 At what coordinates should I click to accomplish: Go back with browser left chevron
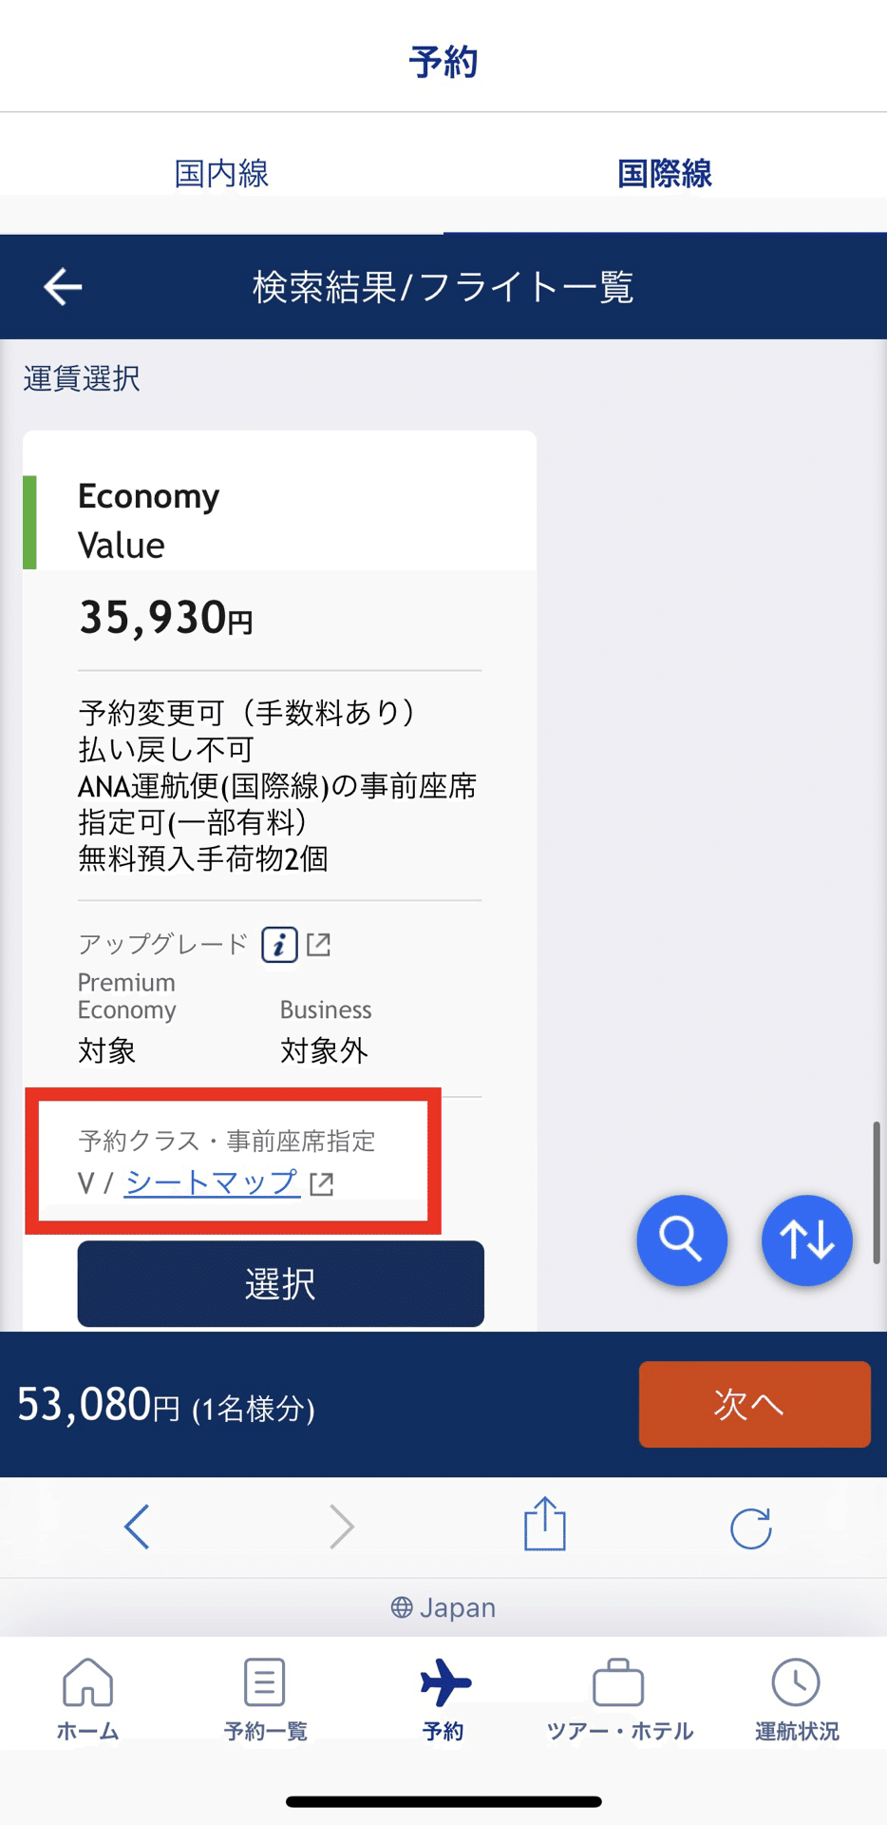138,1527
